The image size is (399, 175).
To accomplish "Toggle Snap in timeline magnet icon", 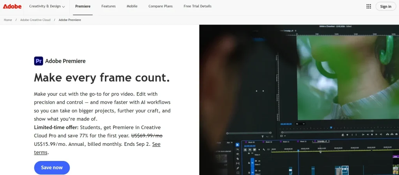I will [x=250, y=150].
